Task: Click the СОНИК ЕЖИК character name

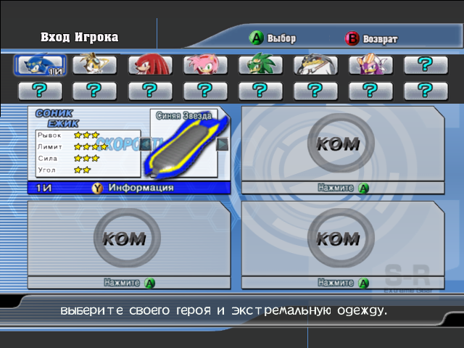Action: tap(57, 118)
